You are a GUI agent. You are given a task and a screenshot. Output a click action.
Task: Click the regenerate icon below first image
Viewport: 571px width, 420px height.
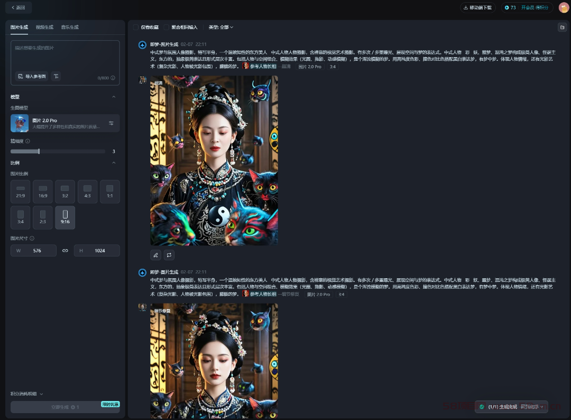(x=169, y=255)
